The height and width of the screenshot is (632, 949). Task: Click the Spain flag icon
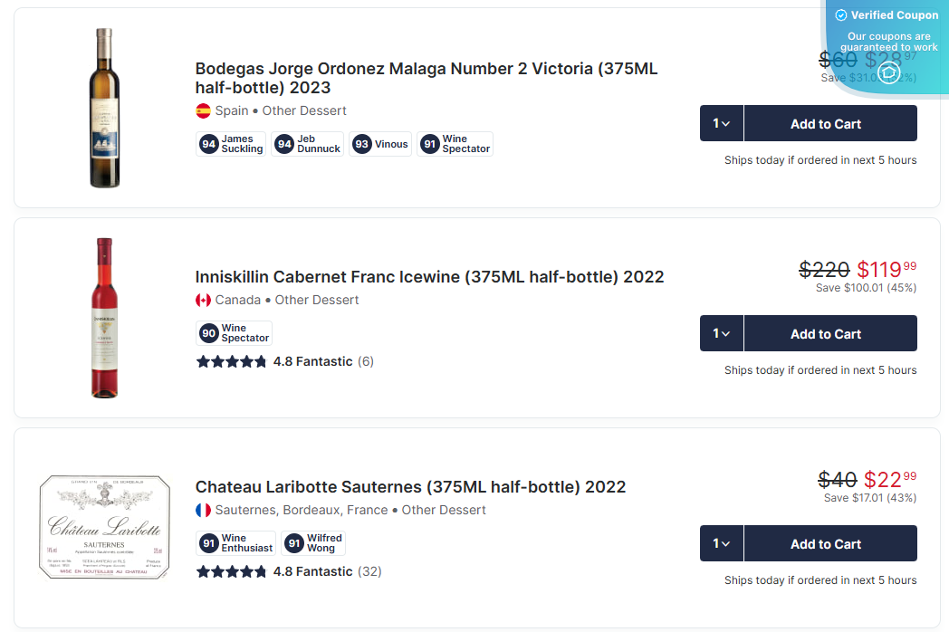(x=204, y=111)
